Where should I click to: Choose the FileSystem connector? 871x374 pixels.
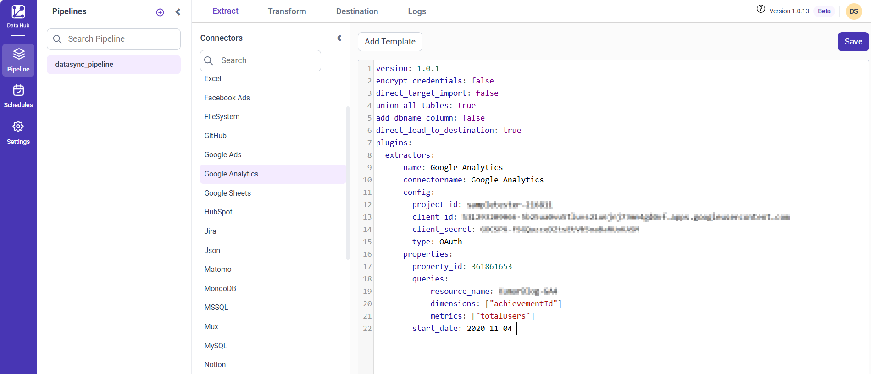[x=222, y=117]
